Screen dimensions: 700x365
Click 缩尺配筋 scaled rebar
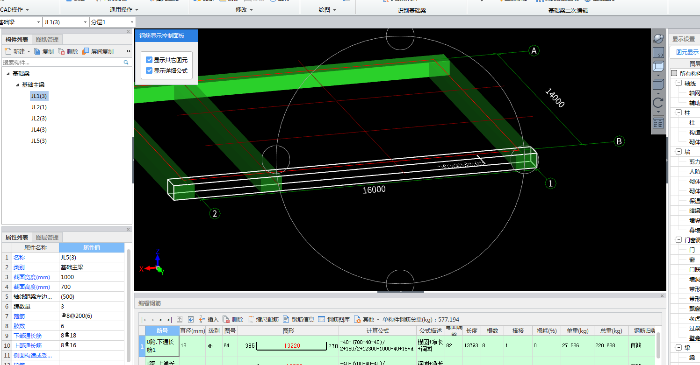pyautogui.click(x=263, y=319)
